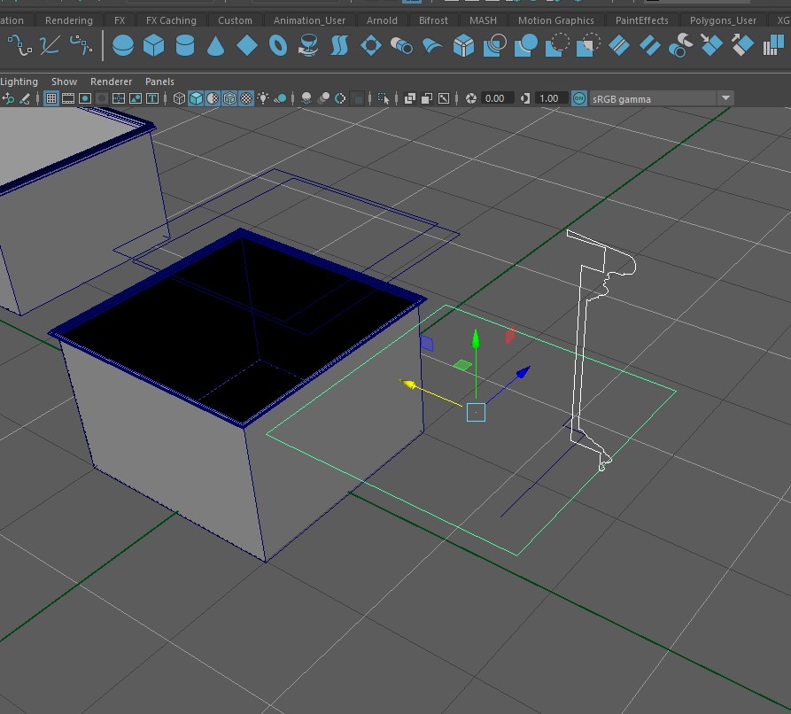The image size is (791, 714).
Task: Toggle the View Transform ON button
Action: [x=579, y=98]
